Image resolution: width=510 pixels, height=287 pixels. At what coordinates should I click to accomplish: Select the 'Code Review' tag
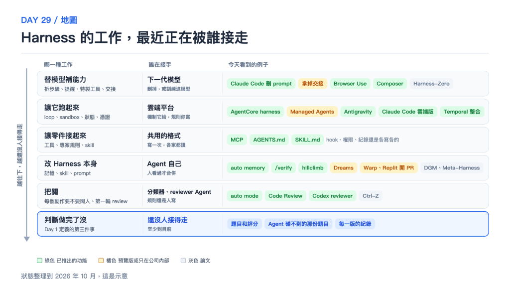(x=285, y=196)
